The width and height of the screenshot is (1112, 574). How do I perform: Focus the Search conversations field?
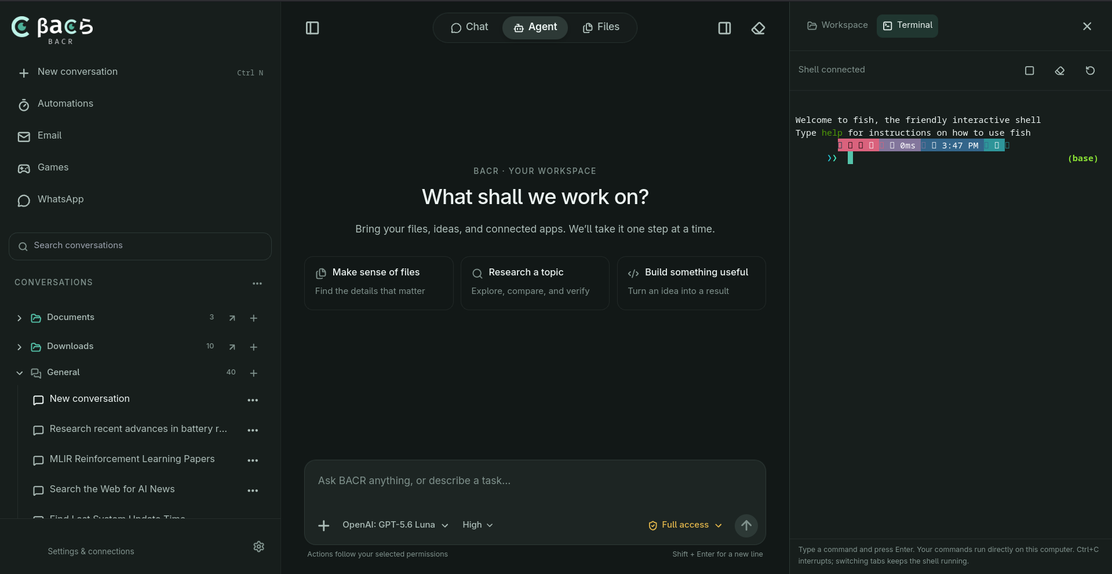140,246
